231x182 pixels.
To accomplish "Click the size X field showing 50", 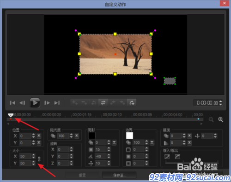I will click(25, 156).
